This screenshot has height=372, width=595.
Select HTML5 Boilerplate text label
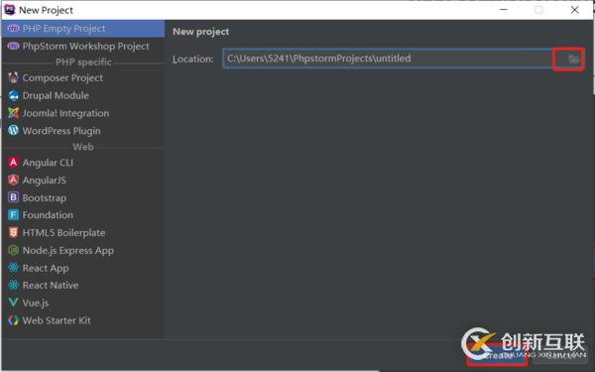point(63,233)
